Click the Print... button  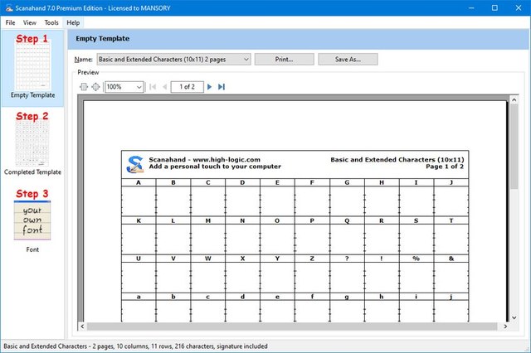click(284, 60)
